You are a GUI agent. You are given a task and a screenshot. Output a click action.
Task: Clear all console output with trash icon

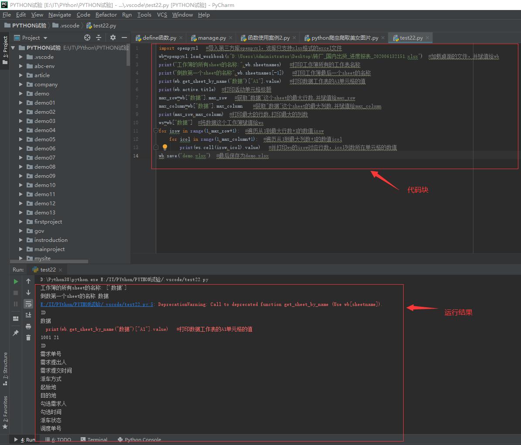28,337
